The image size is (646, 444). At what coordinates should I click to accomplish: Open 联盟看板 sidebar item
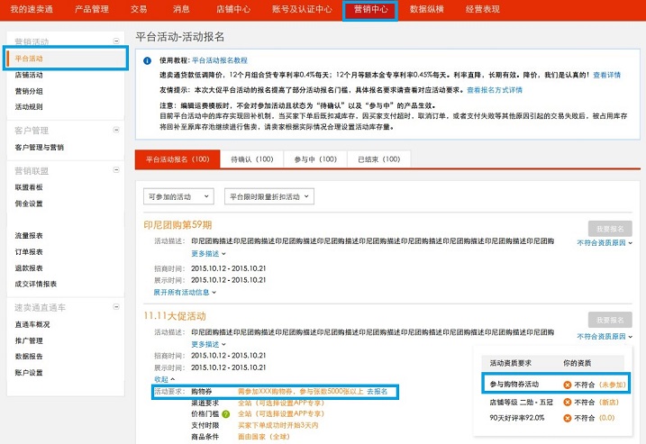29,187
